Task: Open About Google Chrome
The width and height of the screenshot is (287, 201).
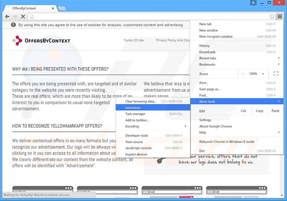Action: (x=237, y=126)
